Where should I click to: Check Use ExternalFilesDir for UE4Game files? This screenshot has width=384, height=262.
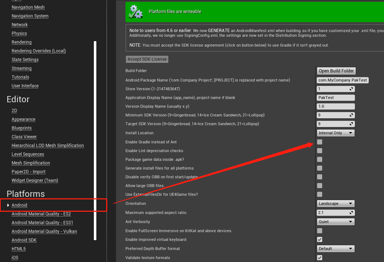click(x=320, y=194)
